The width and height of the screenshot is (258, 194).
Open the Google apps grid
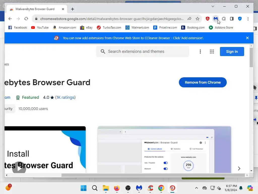pyautogui.click(x=212, y=52)
